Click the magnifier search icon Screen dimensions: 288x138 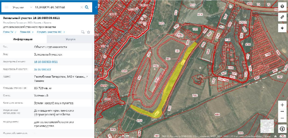tap(87, 7)
